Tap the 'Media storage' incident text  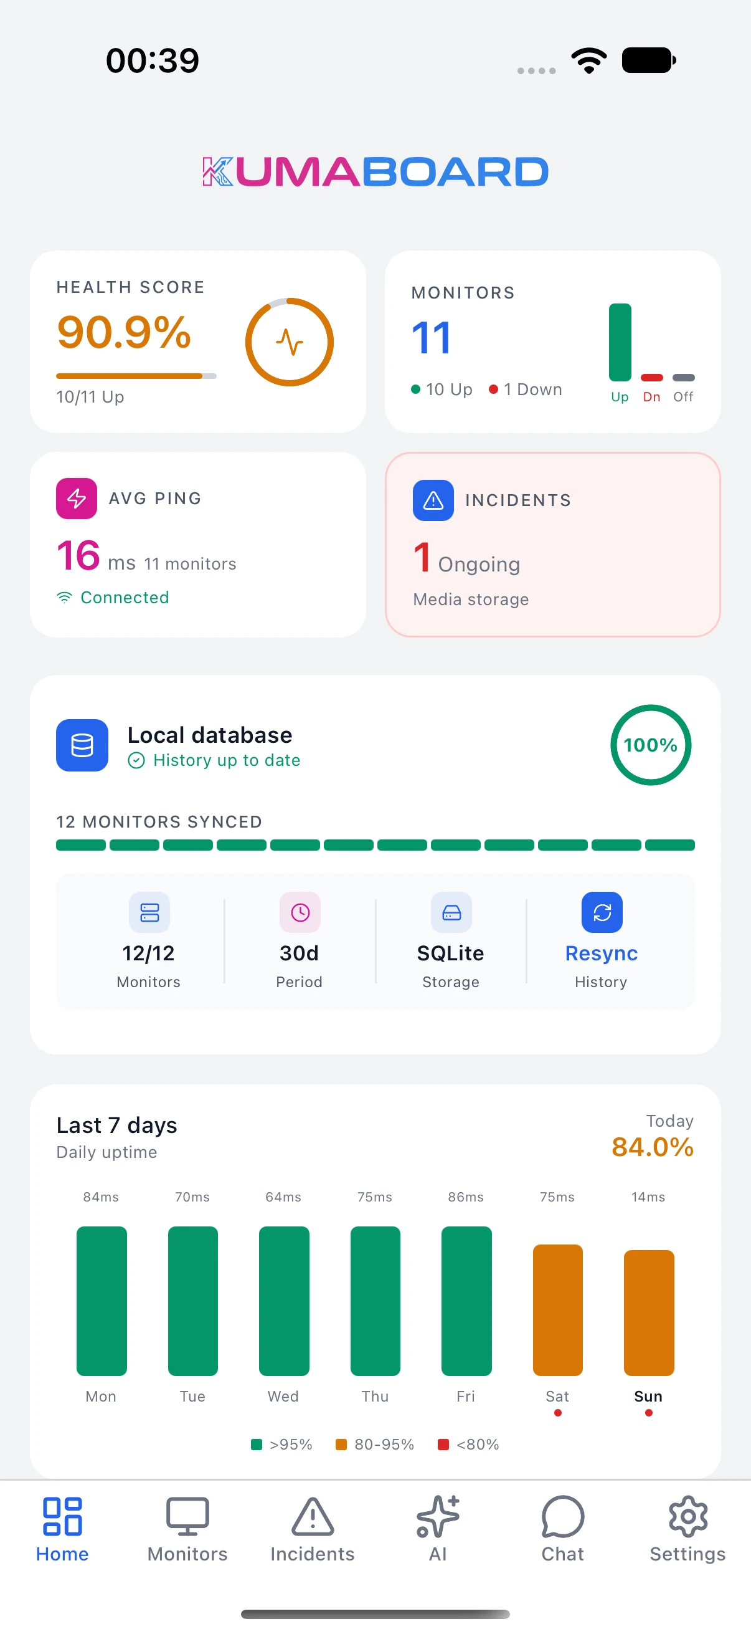click(471, 600)
